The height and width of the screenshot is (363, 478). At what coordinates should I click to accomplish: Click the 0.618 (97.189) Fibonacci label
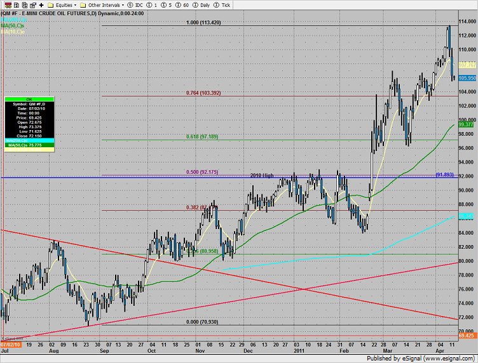coord(202,136)
